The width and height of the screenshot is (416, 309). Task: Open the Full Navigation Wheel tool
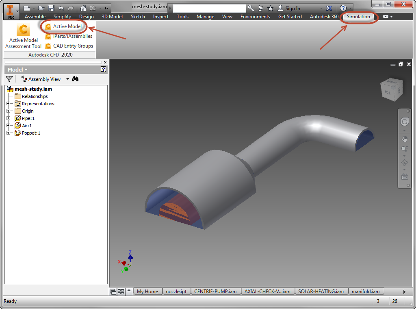(x=404, y=122)
